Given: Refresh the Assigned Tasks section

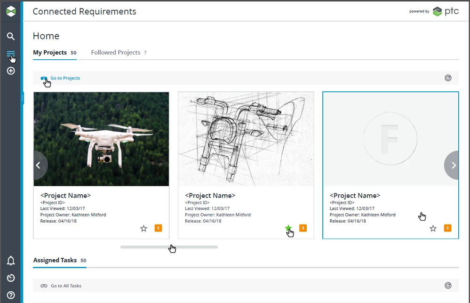Looking at the screenshot, I should point(448,286).
